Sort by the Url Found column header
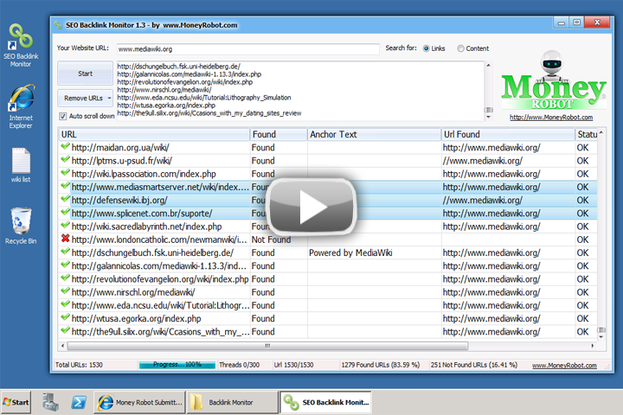The width and height of the screenshot is (623, 415). click(508, 134)
